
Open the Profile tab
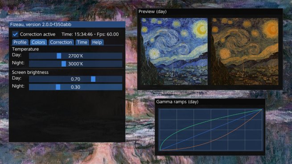coord(20,42)
